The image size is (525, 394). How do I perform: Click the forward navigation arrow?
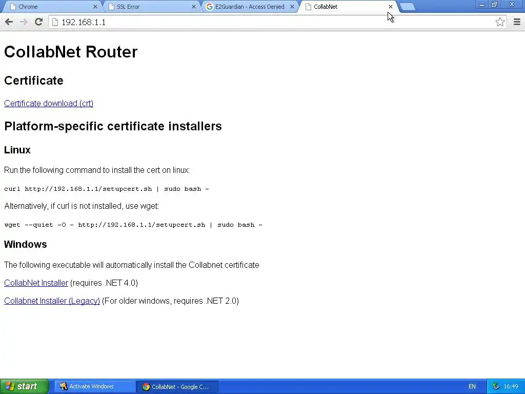tap(24, 22)
